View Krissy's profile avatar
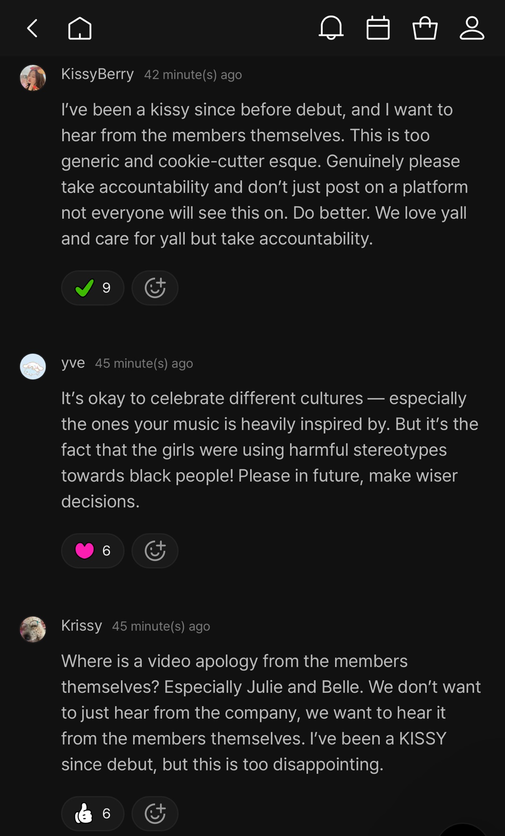 point(33,629)
